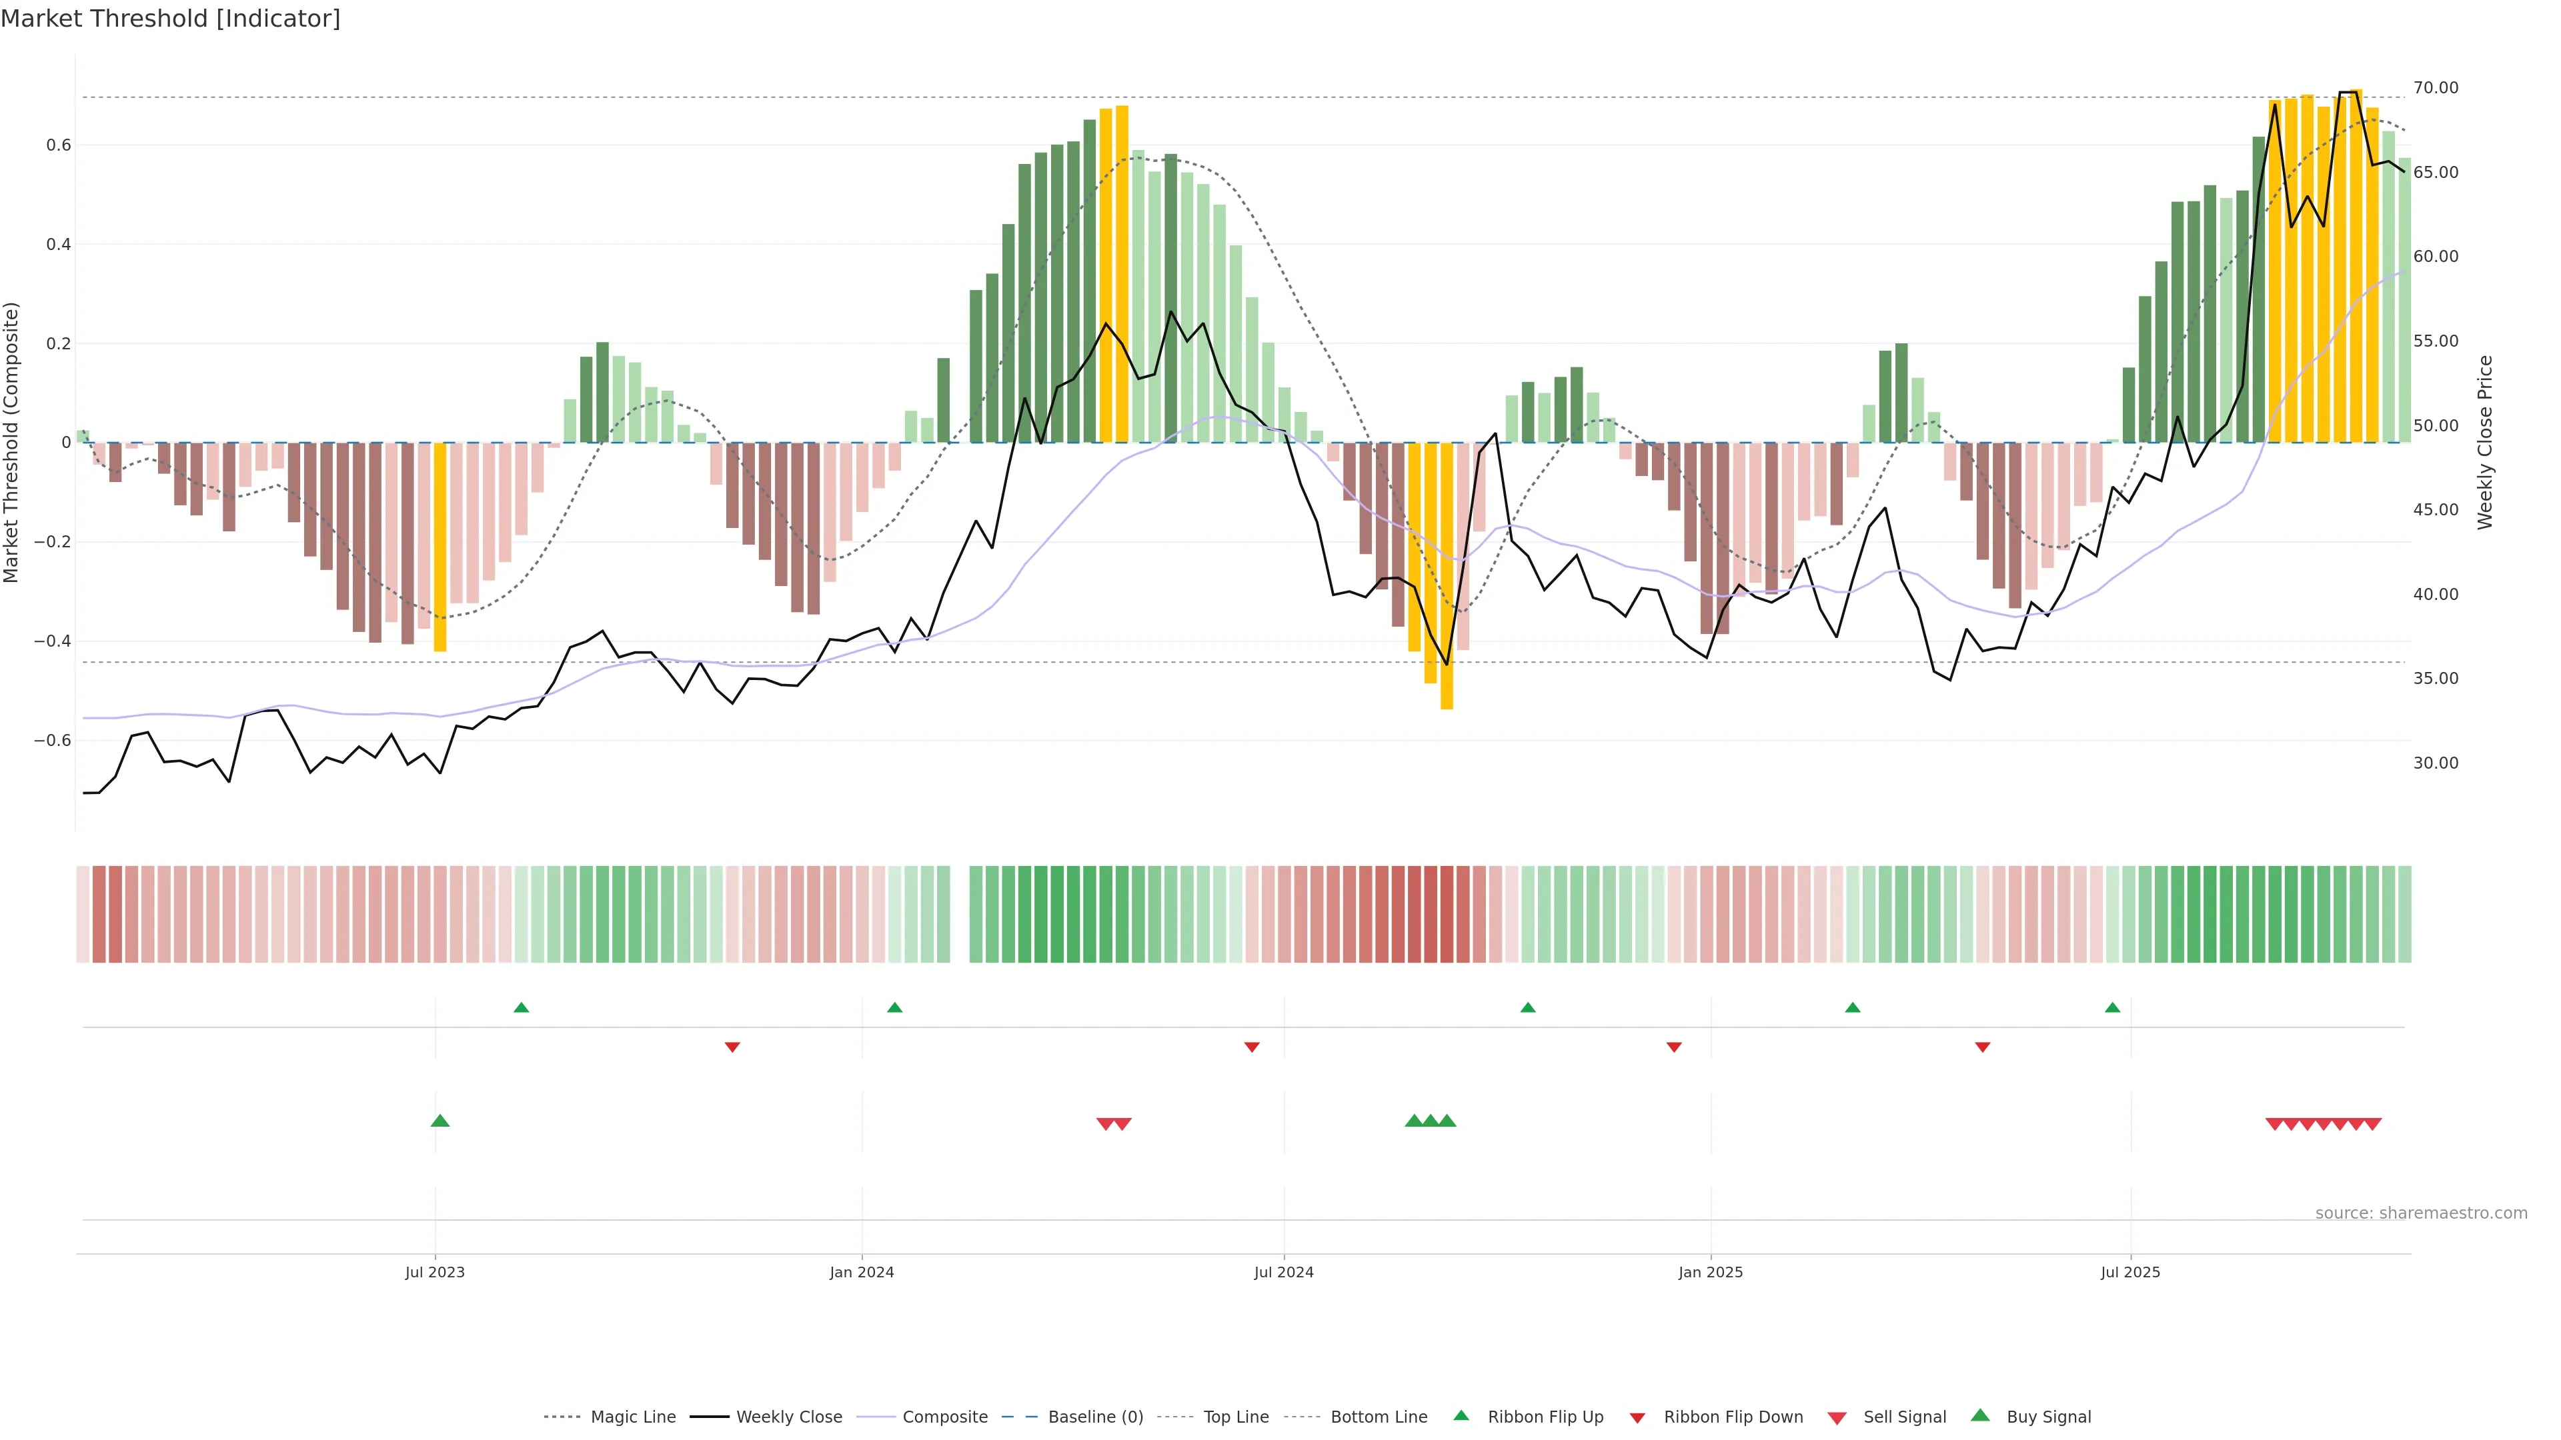Click the first Ribbon Flip Down marker in late 2023

[732, 1047]
